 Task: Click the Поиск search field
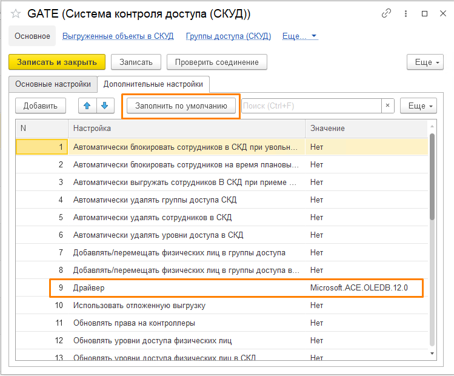click(x=310, y=106)
